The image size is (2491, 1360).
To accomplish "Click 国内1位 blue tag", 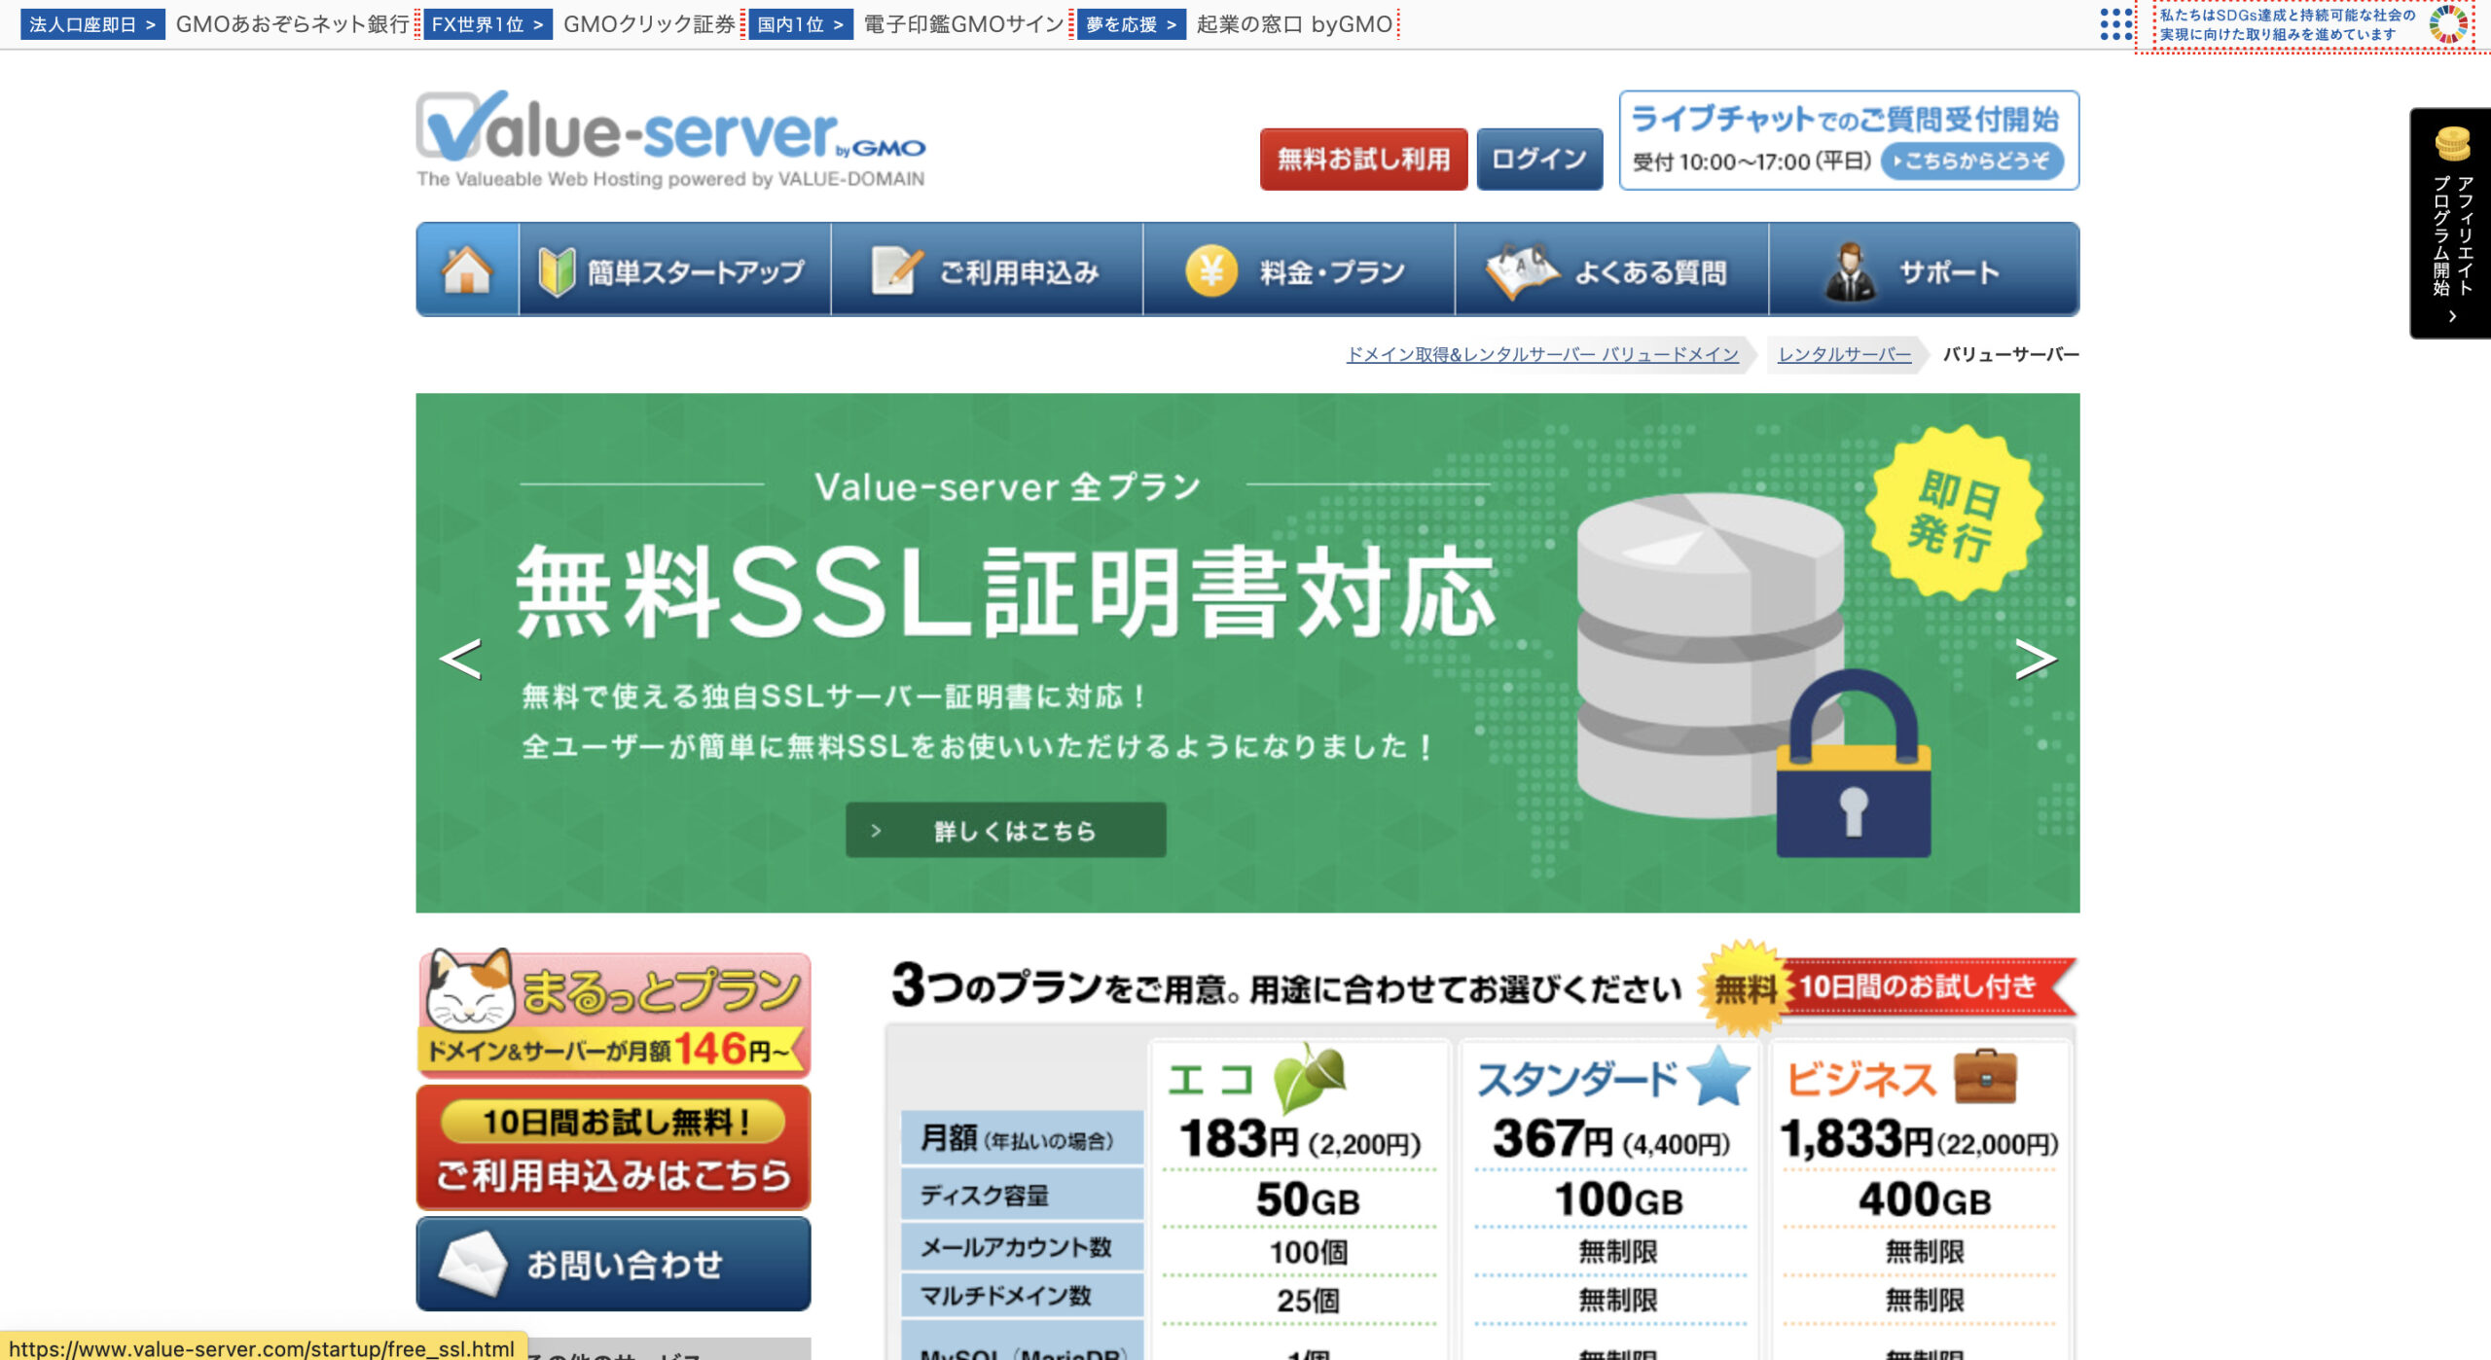I will [801, 24].
